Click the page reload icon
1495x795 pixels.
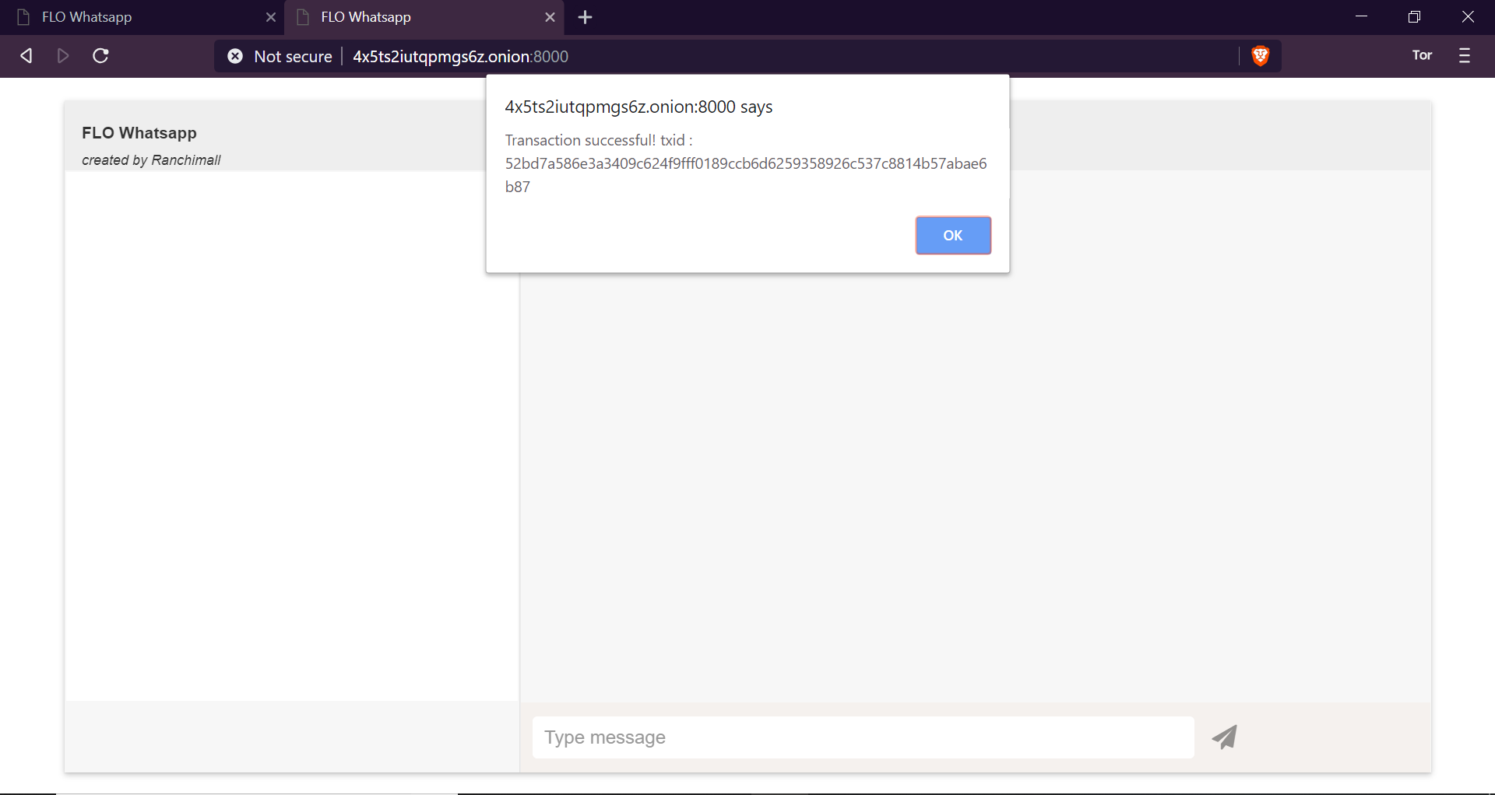[100, 55]
